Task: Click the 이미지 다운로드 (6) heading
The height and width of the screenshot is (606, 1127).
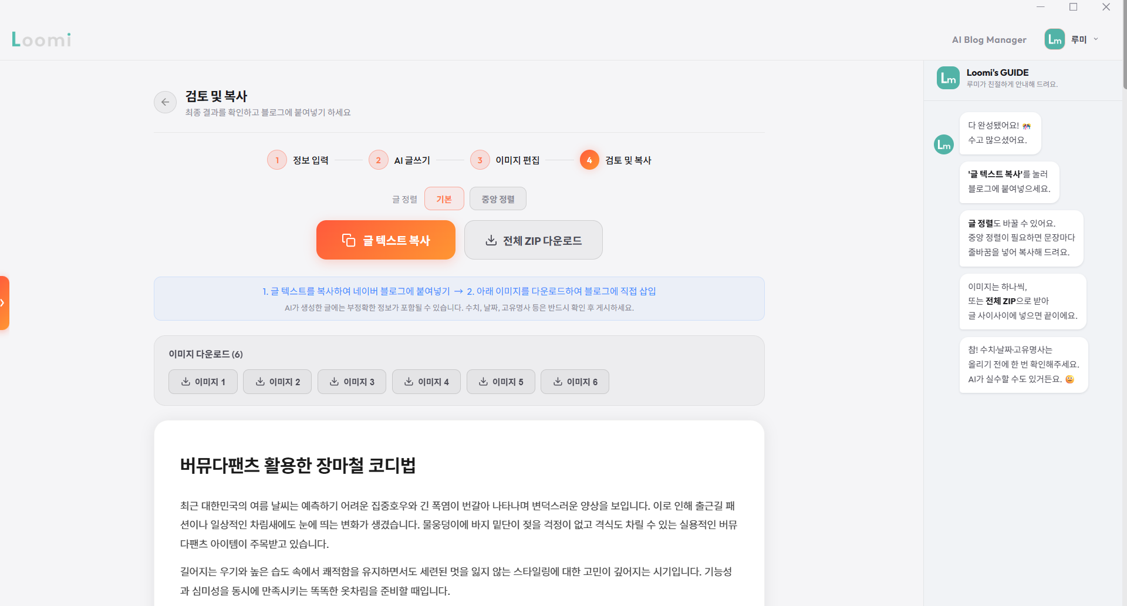Action: click(x=206, y=354)
